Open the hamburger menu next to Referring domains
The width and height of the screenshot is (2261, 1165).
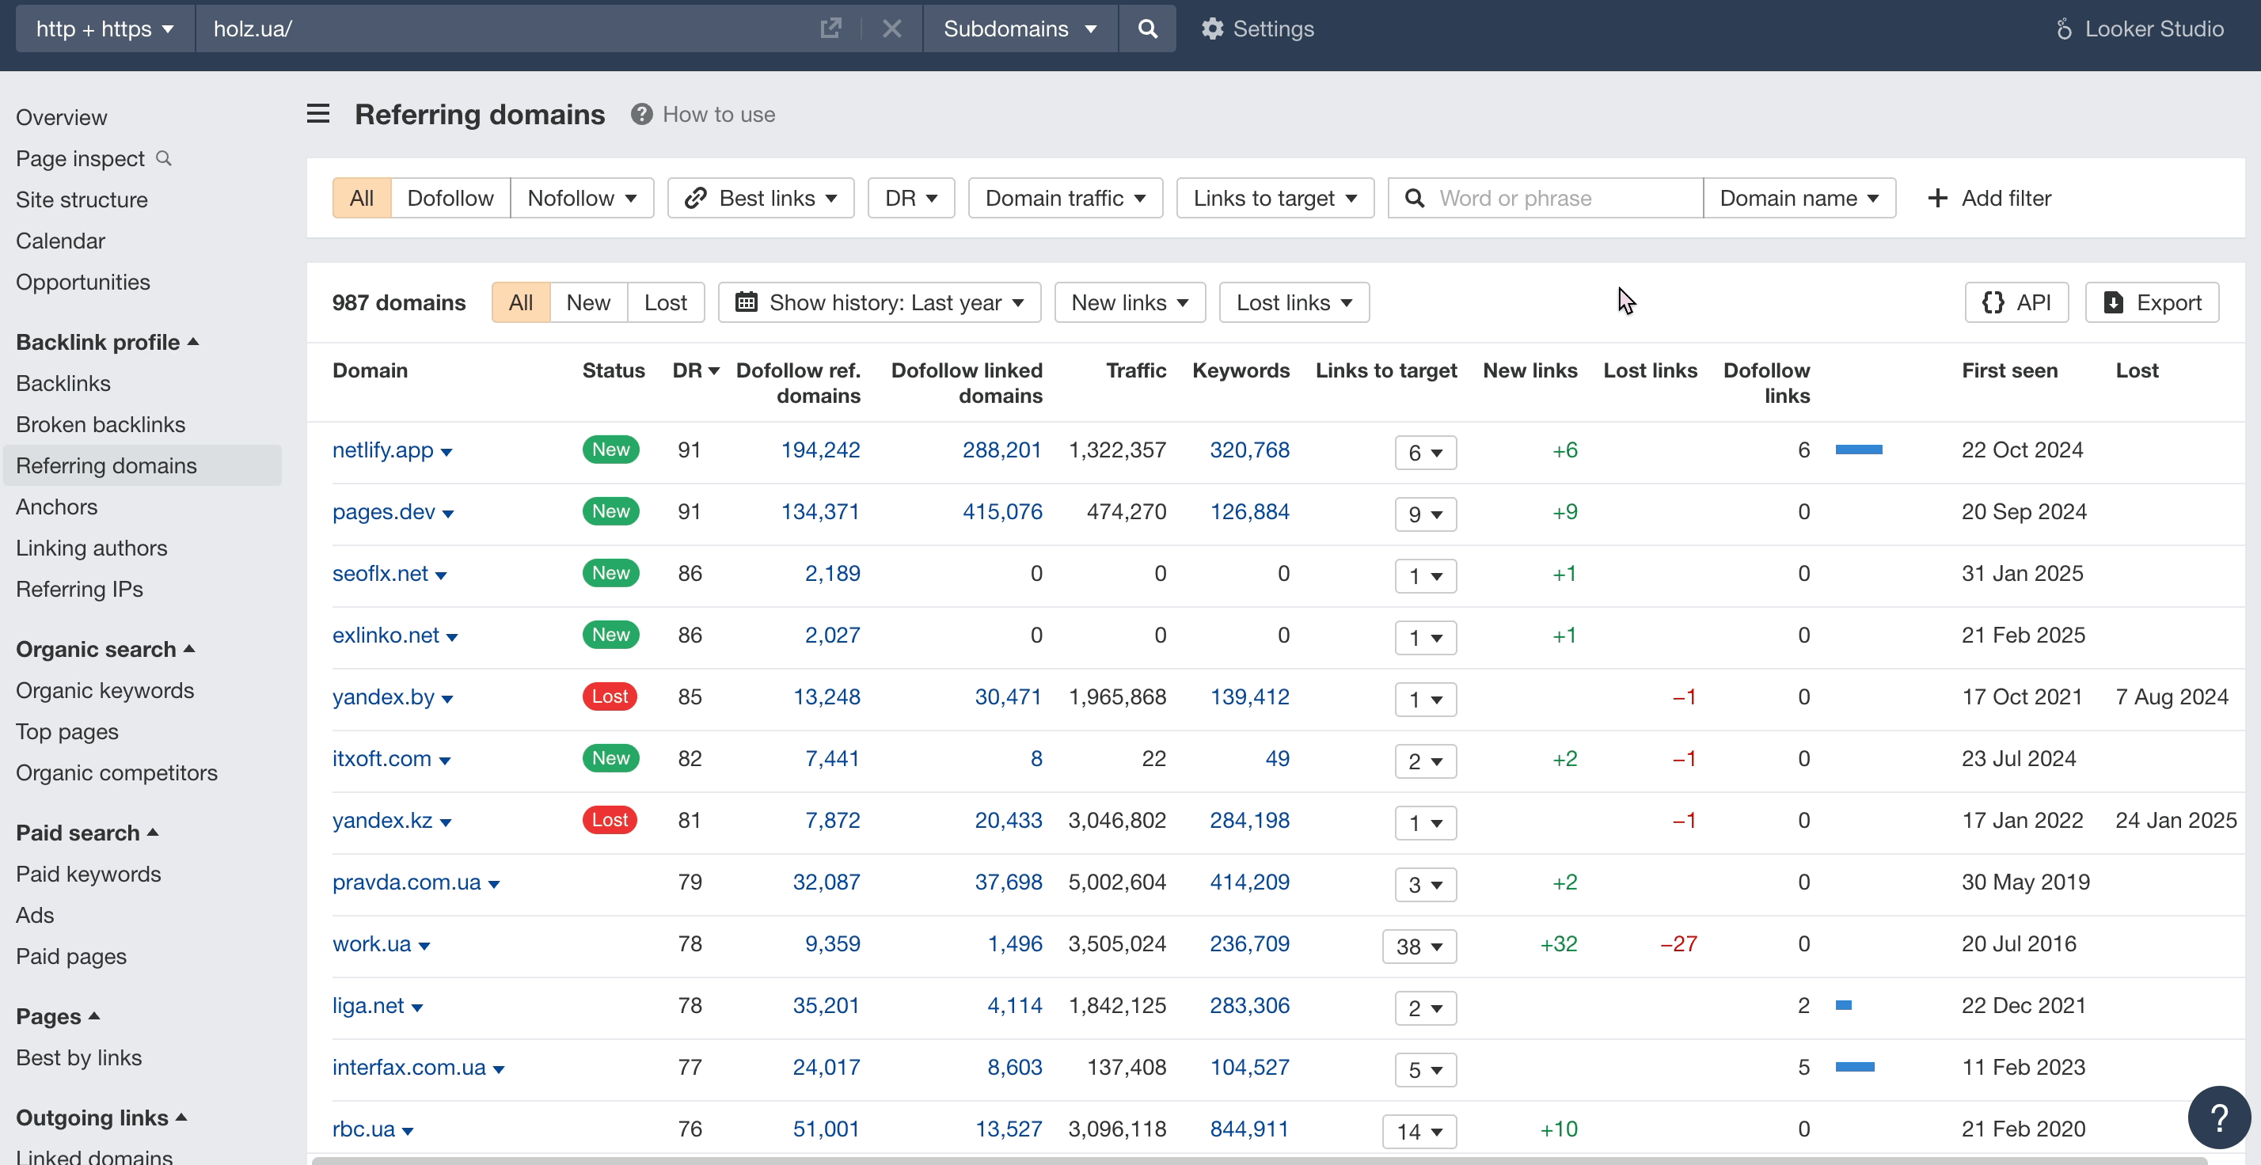click(317, 113)
